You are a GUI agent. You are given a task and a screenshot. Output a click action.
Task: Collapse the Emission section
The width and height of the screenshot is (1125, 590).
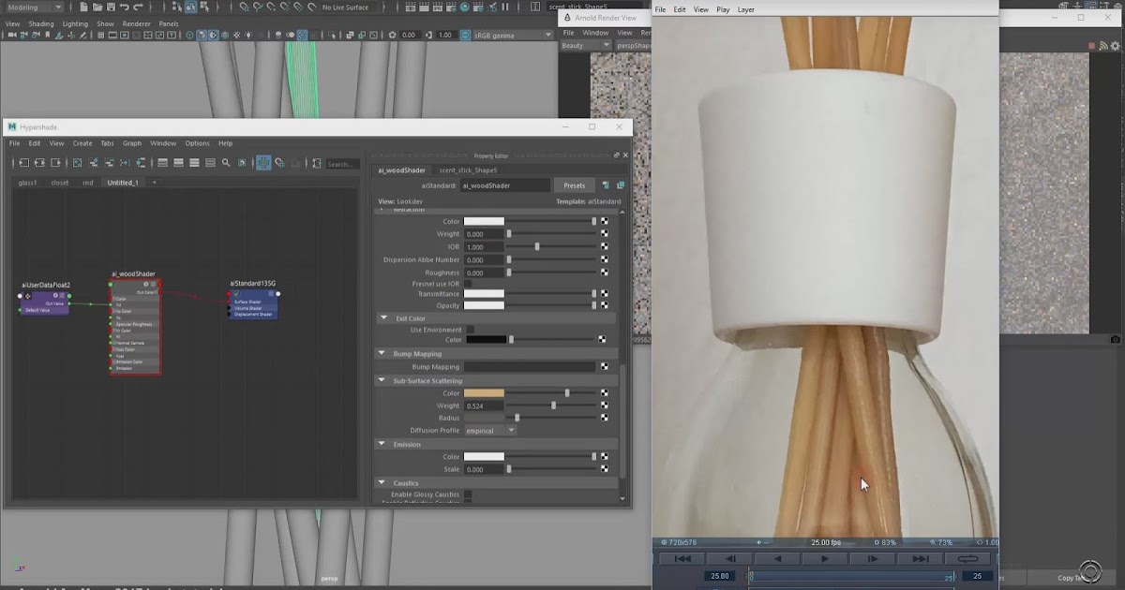[x=382, y=444]
